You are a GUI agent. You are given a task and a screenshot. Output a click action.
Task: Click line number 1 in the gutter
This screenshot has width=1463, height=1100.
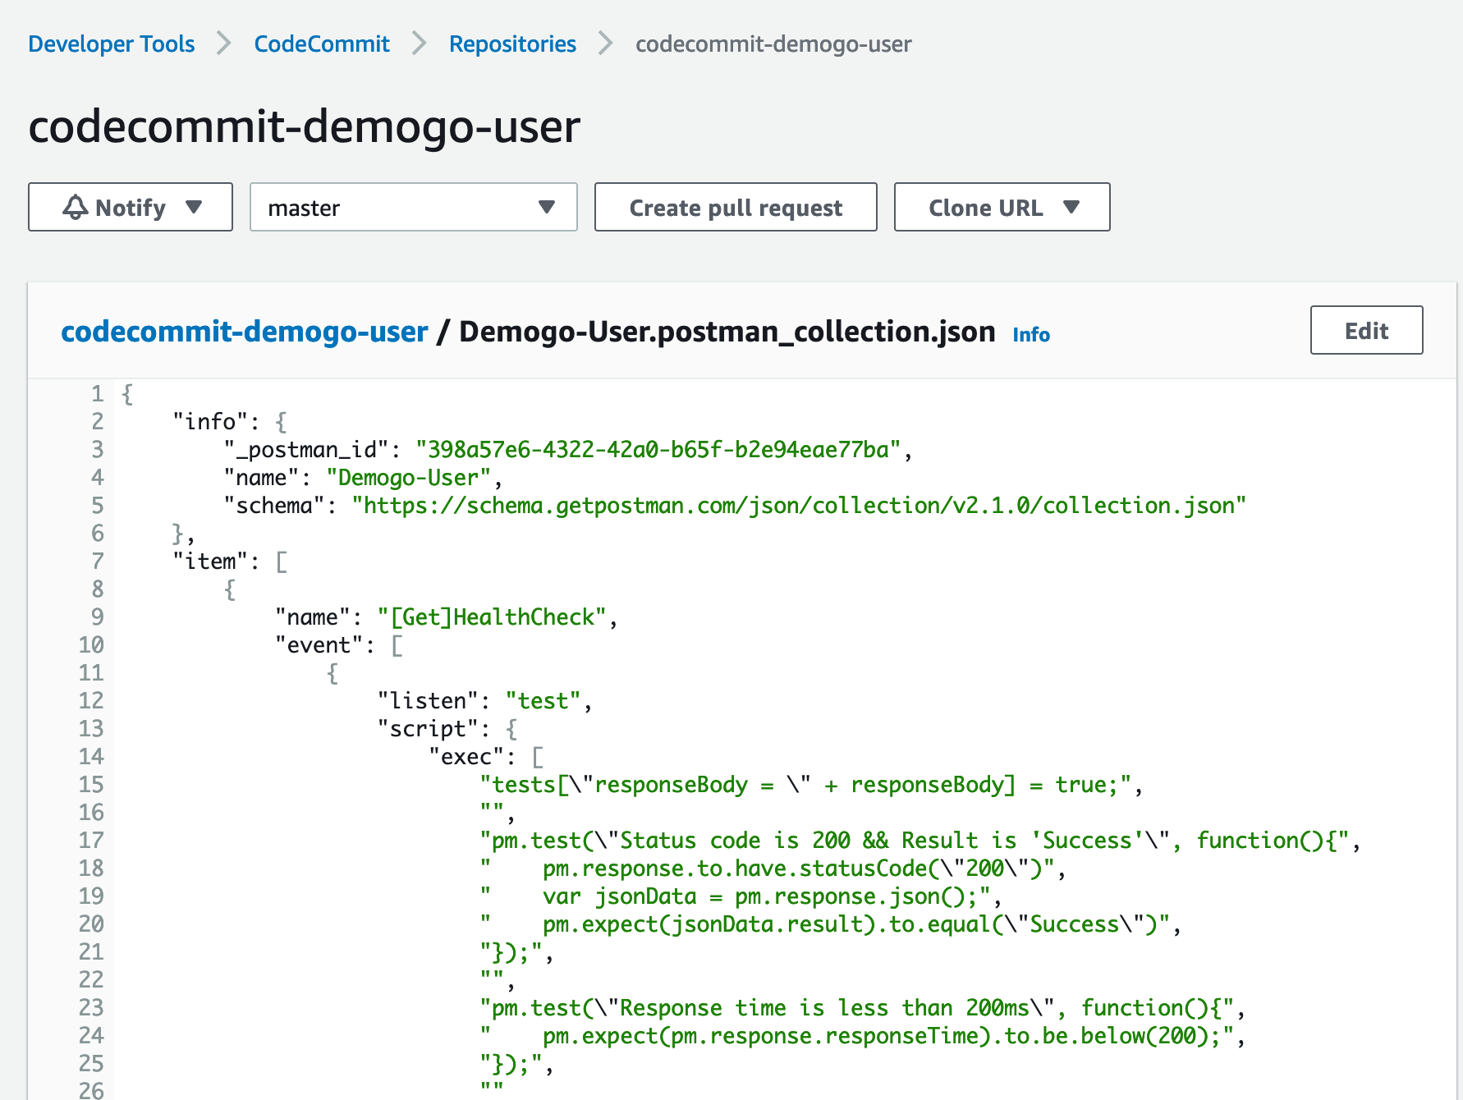[x=98, y=394]
